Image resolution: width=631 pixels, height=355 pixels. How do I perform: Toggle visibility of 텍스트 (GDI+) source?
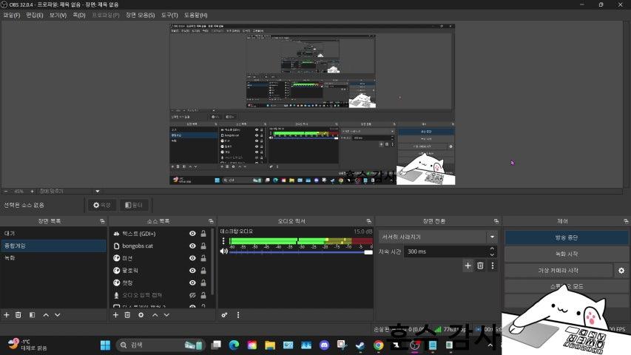point(192,234)
